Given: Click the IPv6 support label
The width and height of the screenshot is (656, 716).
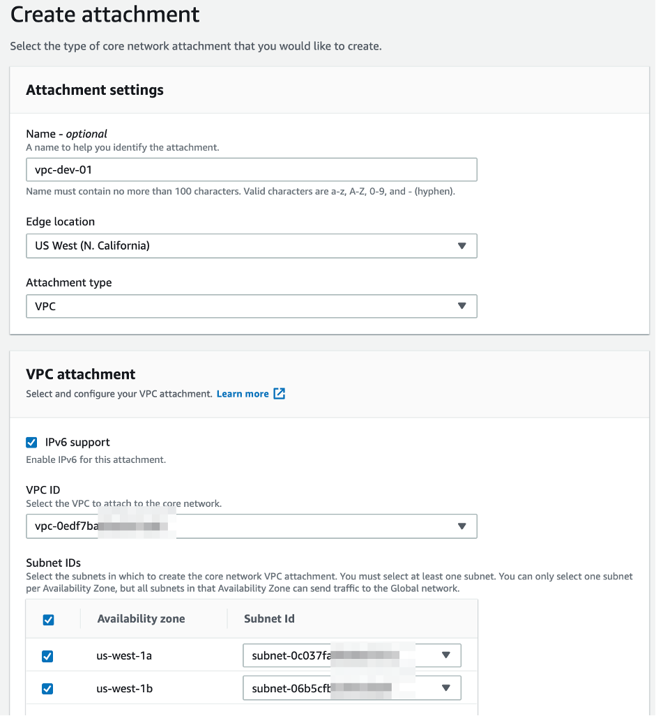Looking at the screenshot, I should pyautogui.click(x=77, y=442).
